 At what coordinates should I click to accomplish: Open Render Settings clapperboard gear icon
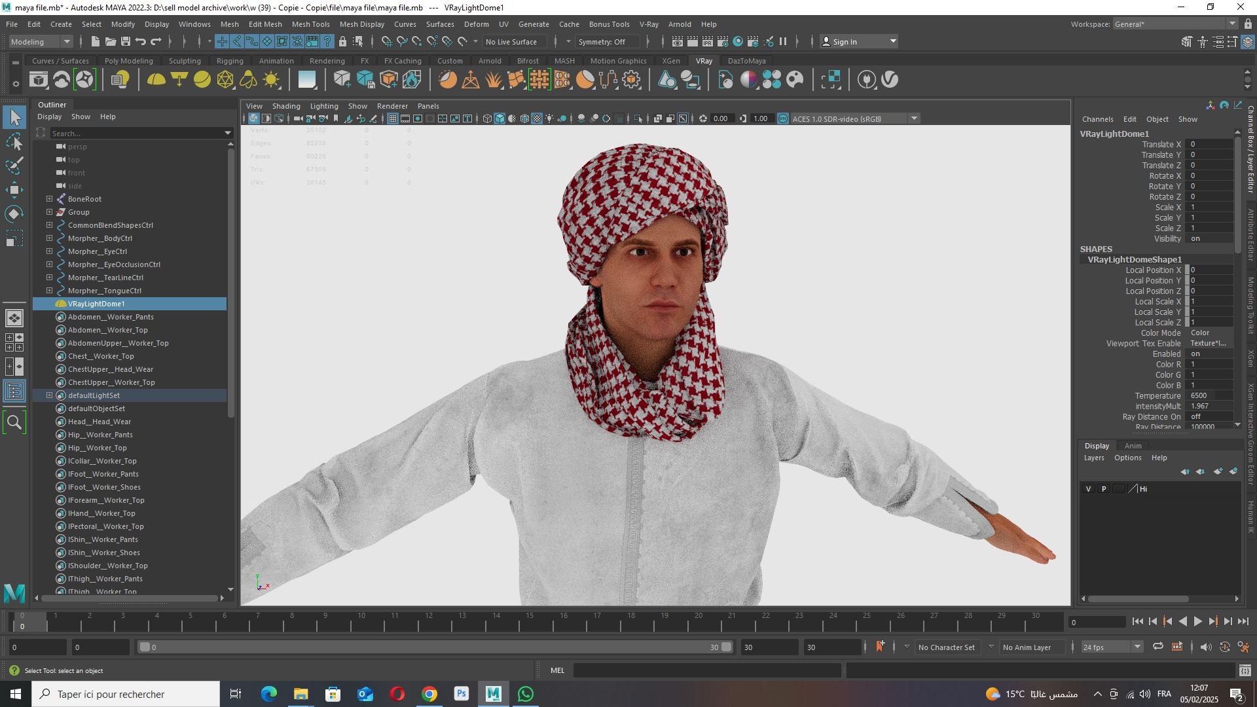tap(723, 41)
